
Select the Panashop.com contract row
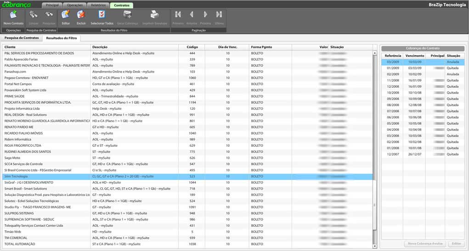[x=187, y=72]
